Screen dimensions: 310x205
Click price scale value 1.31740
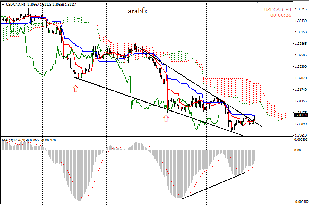click(x=301, y=89)
